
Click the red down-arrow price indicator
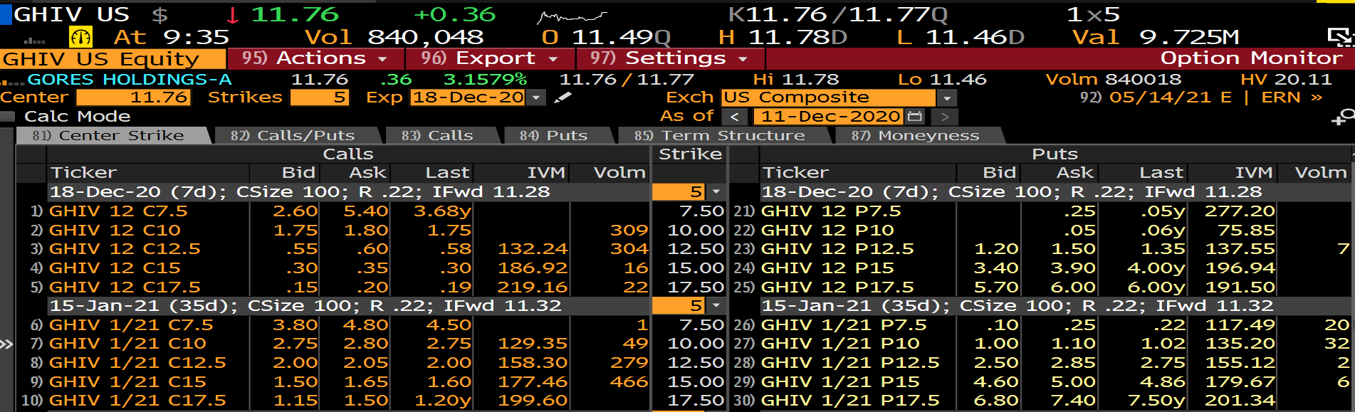point(233,15)
